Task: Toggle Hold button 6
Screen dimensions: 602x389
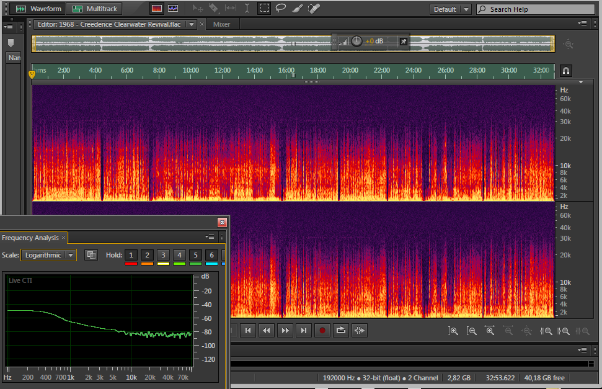Action: pyautogui.click(x=211, y=255)
